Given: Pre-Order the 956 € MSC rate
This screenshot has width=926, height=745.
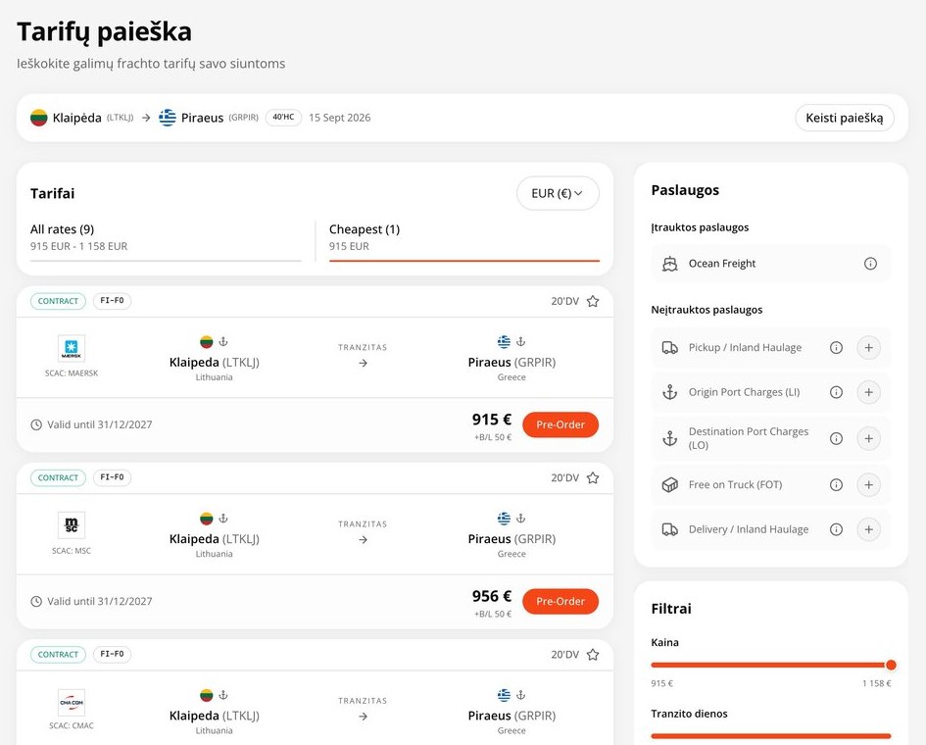Looking at the screenshot, I should coord(560,602).
